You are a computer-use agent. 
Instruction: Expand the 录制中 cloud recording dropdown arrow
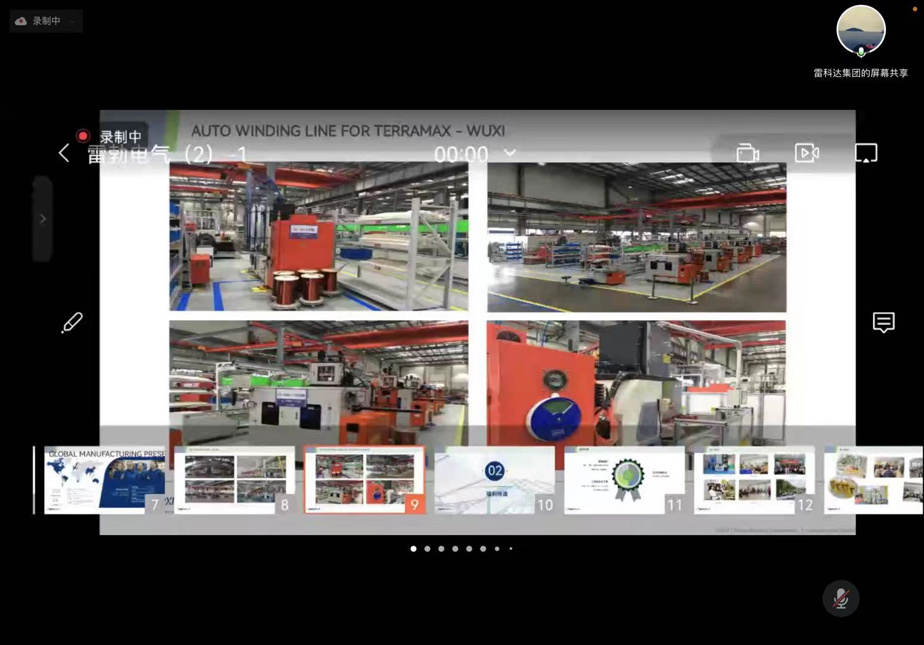tap(72, 21)
